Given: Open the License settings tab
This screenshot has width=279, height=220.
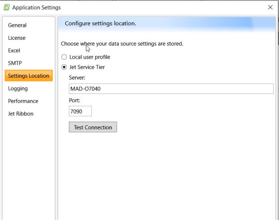Looking at the screenshot, I should click(x=17, y=38).
